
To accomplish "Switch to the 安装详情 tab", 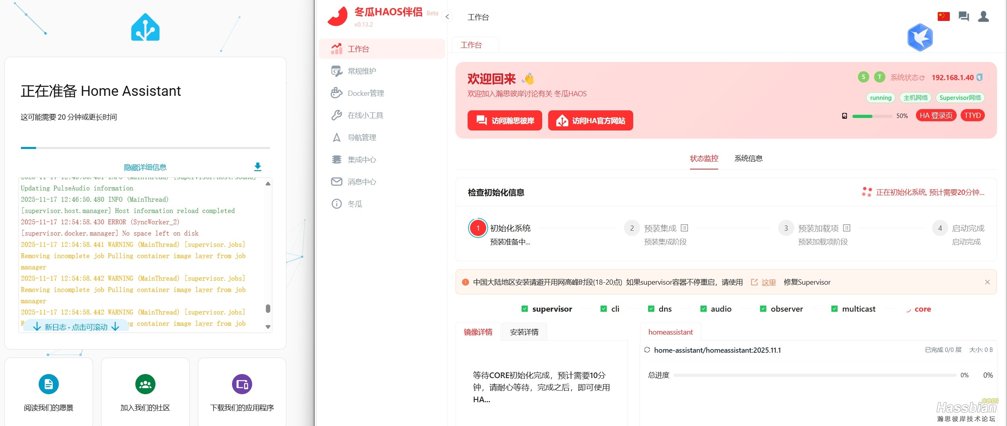I will [x=524, y=332].
